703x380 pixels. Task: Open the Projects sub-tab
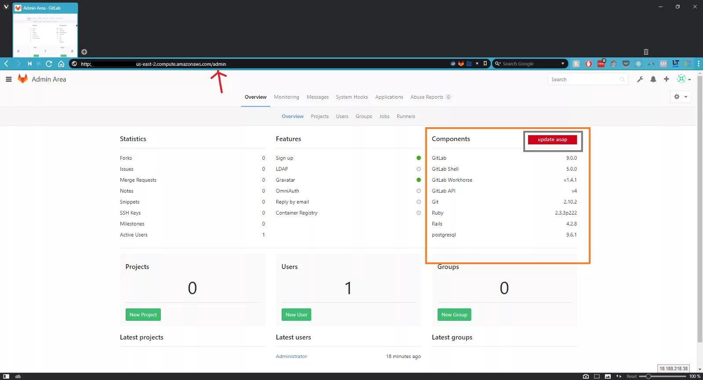(x=319, y=116)
